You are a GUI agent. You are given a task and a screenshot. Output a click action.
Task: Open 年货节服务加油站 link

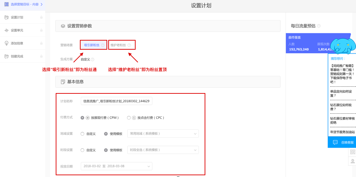pyautogui.click(x=343, y=132)
